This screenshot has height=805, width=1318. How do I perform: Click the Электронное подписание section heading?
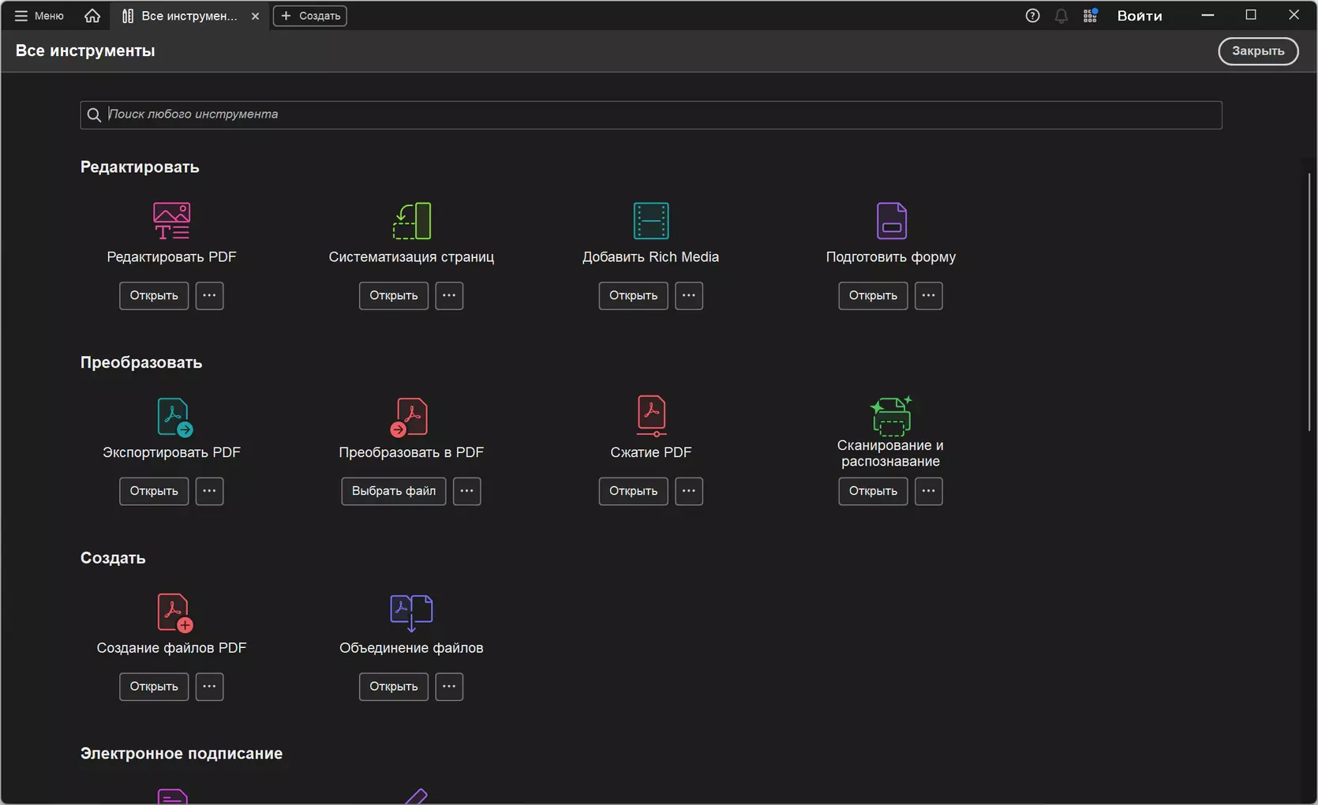[182, 754]
